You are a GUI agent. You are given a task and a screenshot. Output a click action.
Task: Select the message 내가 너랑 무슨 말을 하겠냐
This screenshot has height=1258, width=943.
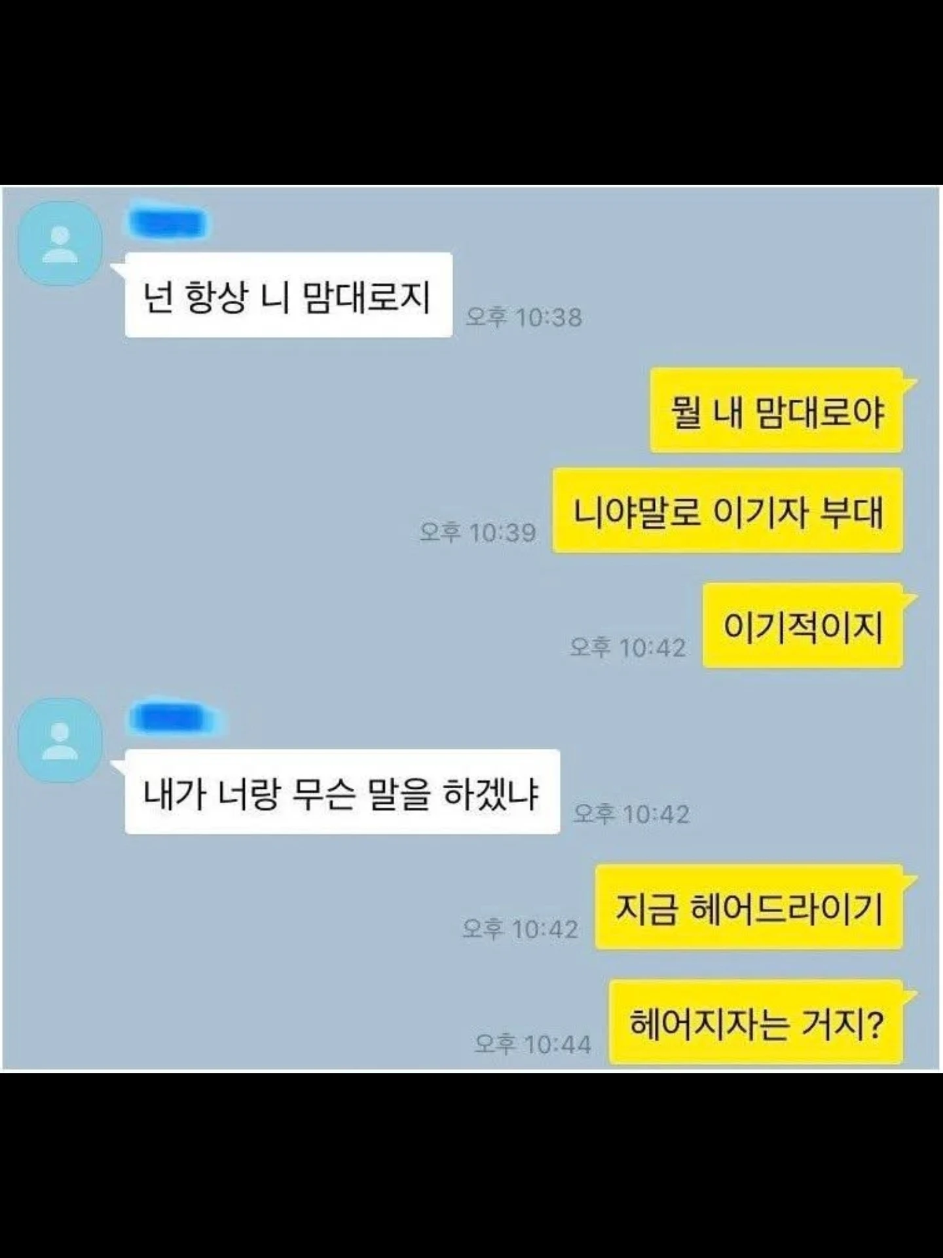pyautogui.click(x=342, y=791)
